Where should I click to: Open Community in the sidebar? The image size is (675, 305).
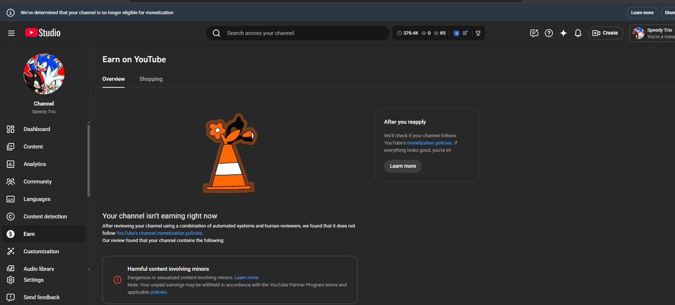click(44, 181)
